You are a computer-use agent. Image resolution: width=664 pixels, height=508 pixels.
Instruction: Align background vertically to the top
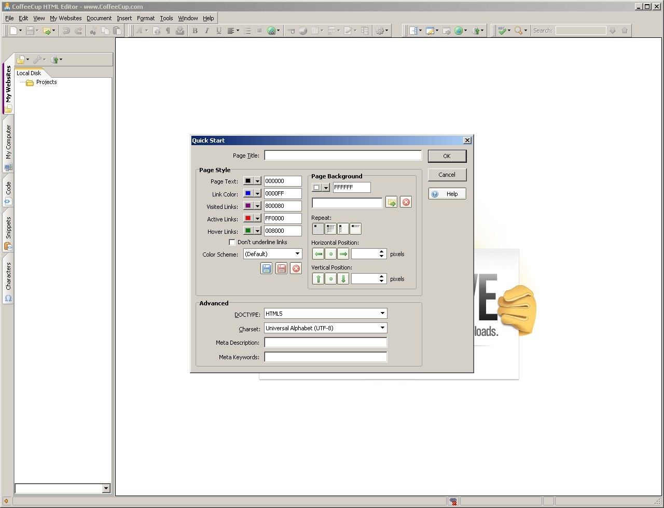(x=318, y=278)
